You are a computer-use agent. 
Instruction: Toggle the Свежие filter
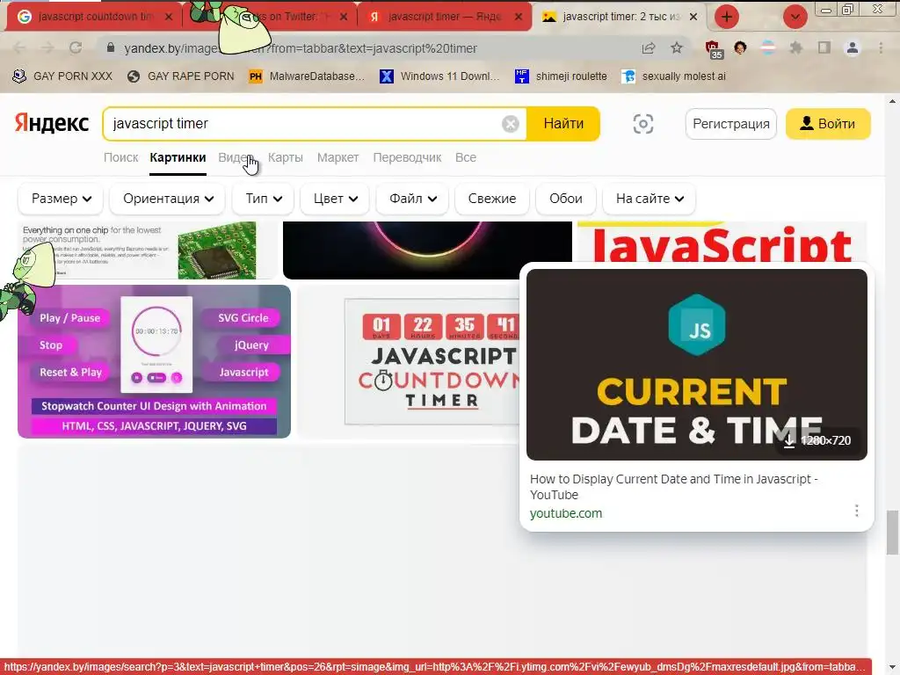pos(492,199)
